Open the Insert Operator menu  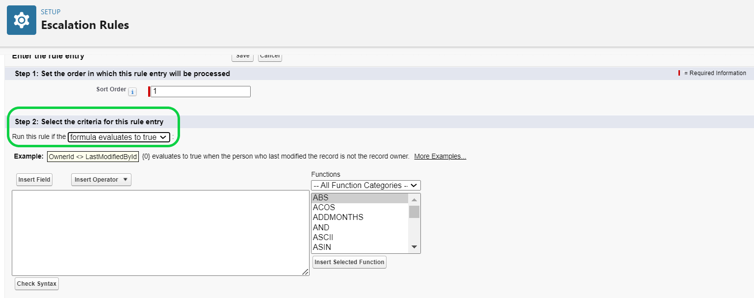pos(101,179)
